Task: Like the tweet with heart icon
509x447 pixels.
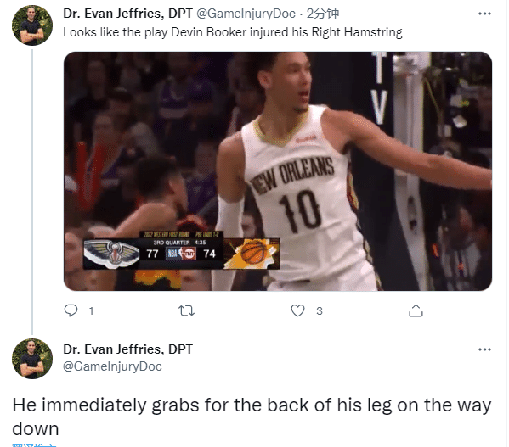Action: (297, 310)
